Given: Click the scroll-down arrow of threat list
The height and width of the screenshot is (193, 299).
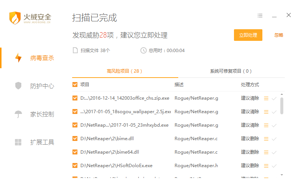Looking at the screenshot, I should point(281,175).
